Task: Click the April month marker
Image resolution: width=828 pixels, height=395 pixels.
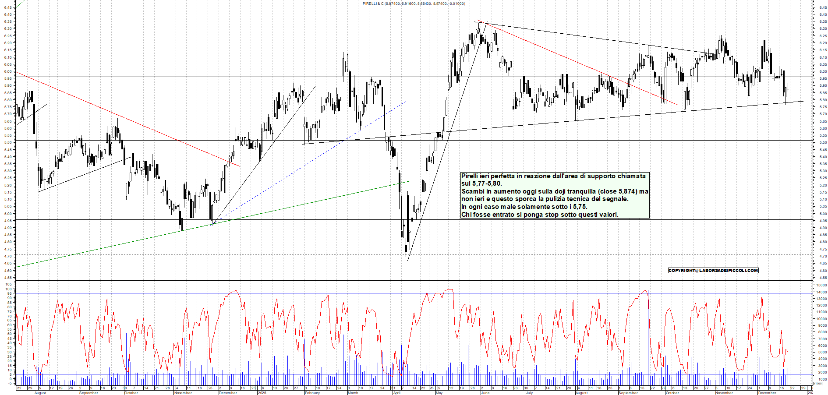Action: coord(396,393)
